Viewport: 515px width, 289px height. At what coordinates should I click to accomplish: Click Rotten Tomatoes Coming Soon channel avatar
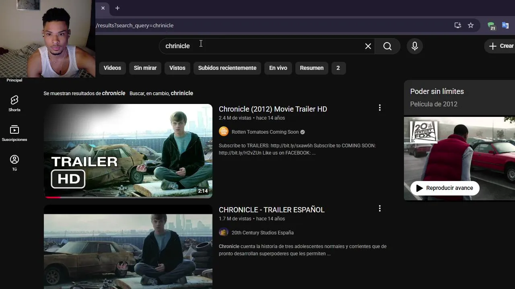pyautogui.click(x=224, y=132)
